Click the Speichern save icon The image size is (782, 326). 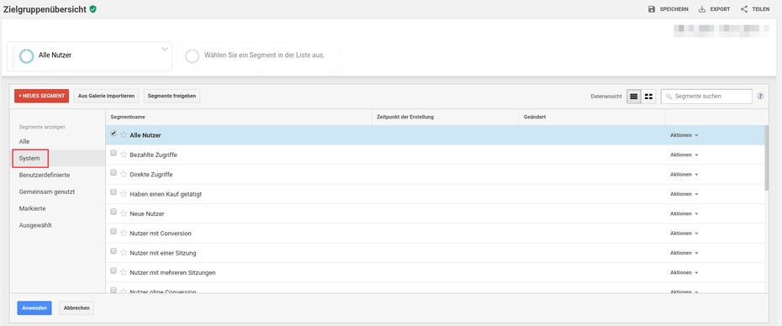[652, 9]
